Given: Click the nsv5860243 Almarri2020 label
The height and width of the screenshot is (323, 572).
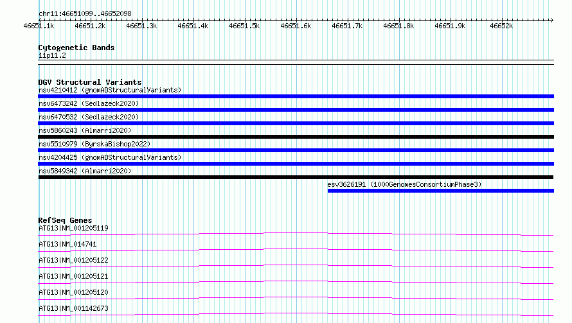Looking at the screenshot, I should [x=85, y=130].
